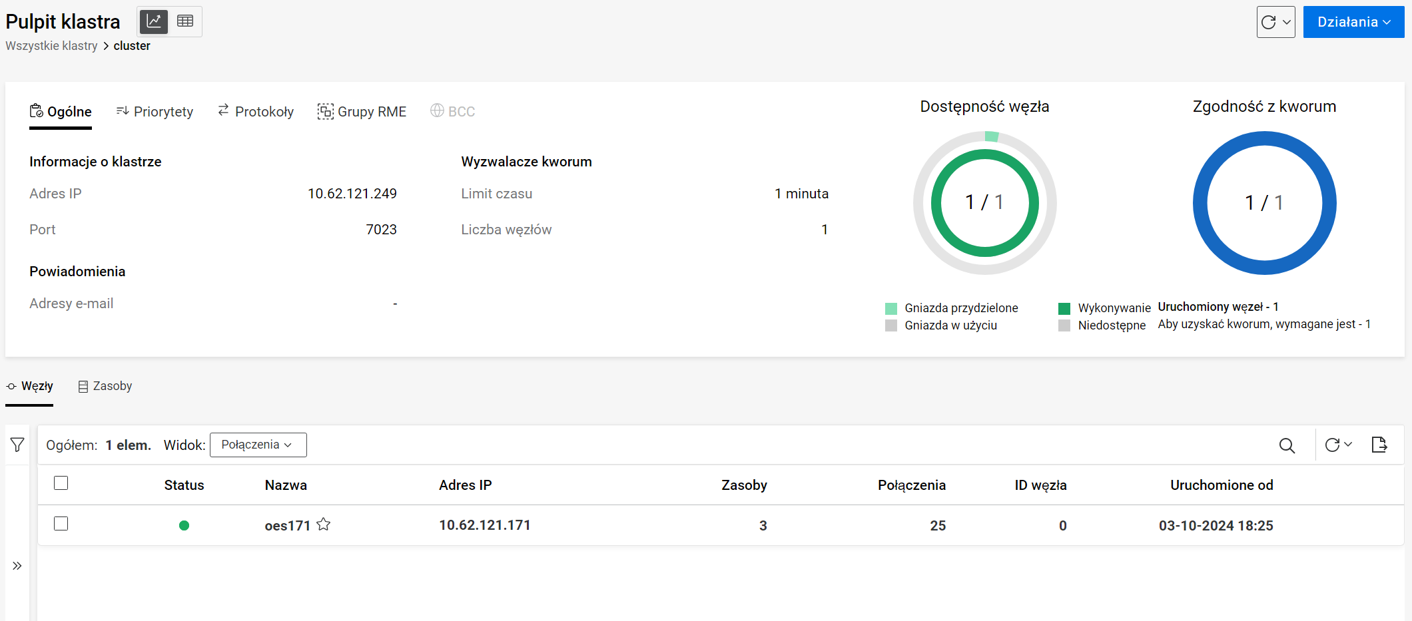Refresh the cluster dashboard at top
The image size is (1412, 621).
click(x=1269, y=22)
